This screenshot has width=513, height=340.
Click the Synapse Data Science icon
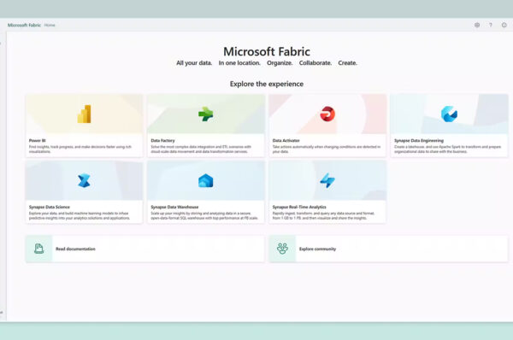pyautogui.click(x=84, y=180)
